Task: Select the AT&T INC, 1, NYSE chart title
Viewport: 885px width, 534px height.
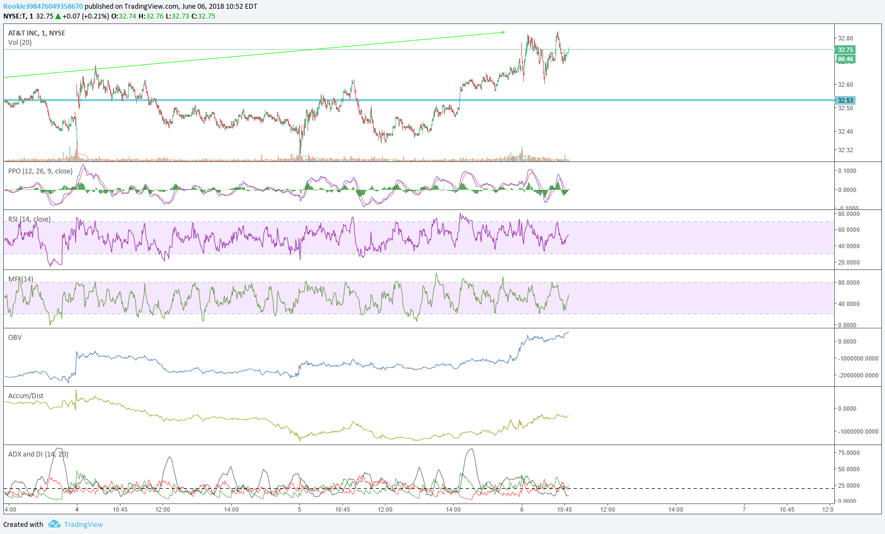Action: 37,33
